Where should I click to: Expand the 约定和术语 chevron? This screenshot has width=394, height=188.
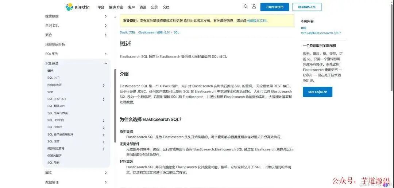(104, 86)
